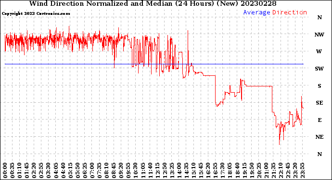Click the chart title text
This screenshot has height=180, width=332.
pyautogui.click(x=153, y=3)
